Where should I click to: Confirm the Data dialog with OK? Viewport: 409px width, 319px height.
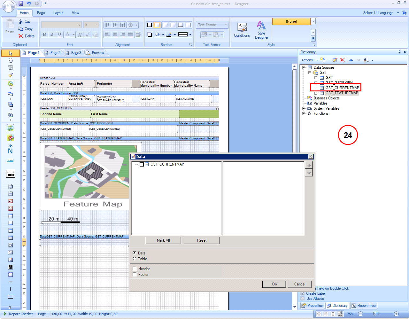coord(274,284)
